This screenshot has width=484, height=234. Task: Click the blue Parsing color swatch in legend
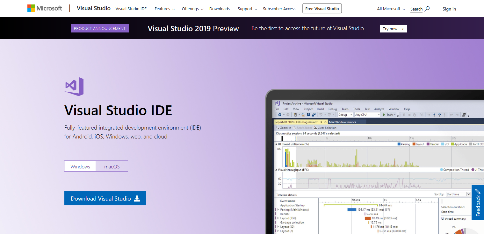click(x=399, y=144)
